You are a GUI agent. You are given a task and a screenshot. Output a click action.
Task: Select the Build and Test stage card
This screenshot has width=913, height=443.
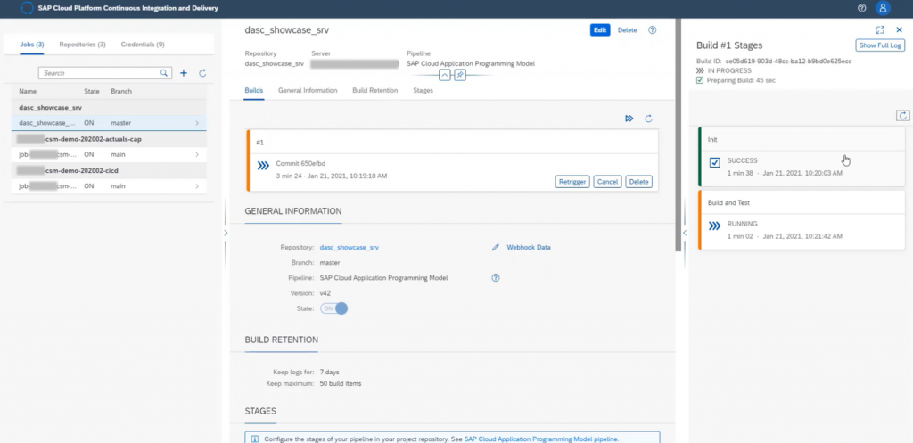[802, 220]
